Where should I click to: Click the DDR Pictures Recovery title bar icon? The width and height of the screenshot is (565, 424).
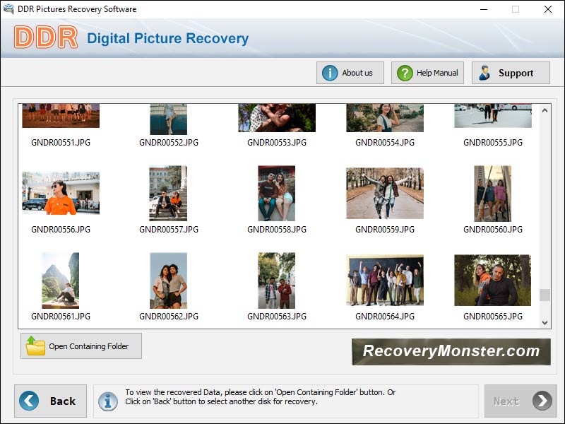pos(8,9)
